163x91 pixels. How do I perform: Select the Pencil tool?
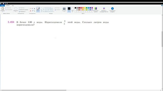point(30,9)
